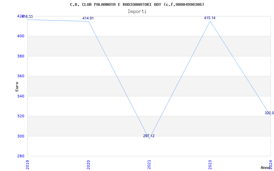Click the 2023 x-axis label

[210, 165]
